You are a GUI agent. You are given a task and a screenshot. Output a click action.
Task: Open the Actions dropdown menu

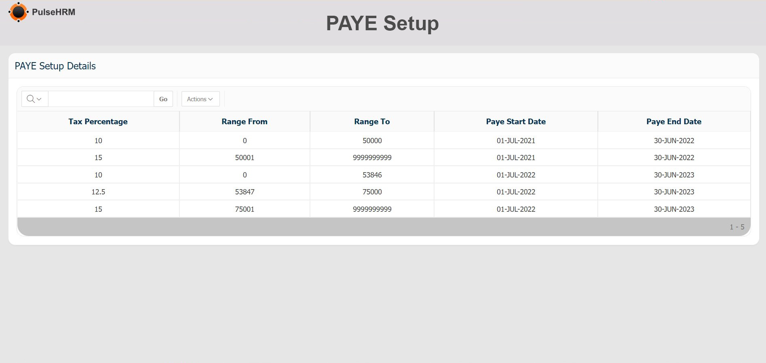click(x=200, y=99)
